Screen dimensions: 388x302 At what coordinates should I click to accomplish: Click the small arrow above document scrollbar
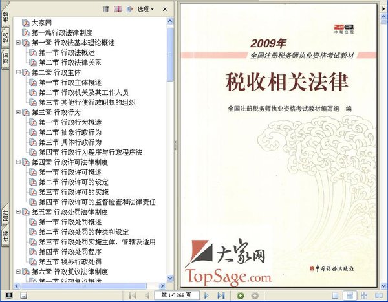[383, 8]
